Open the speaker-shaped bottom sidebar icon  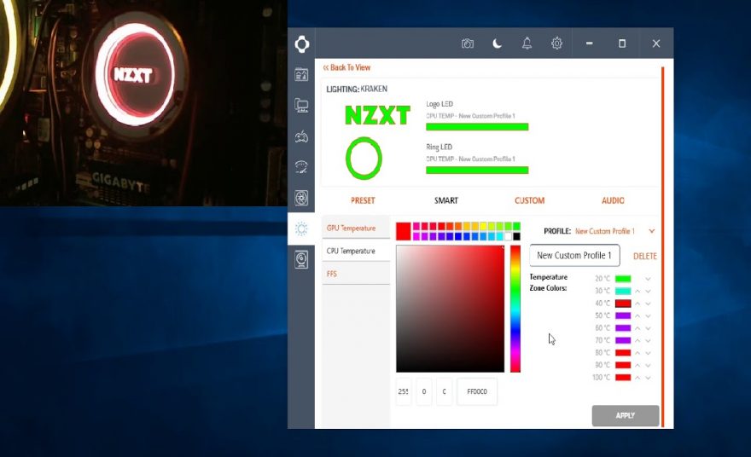coord(301,259)
